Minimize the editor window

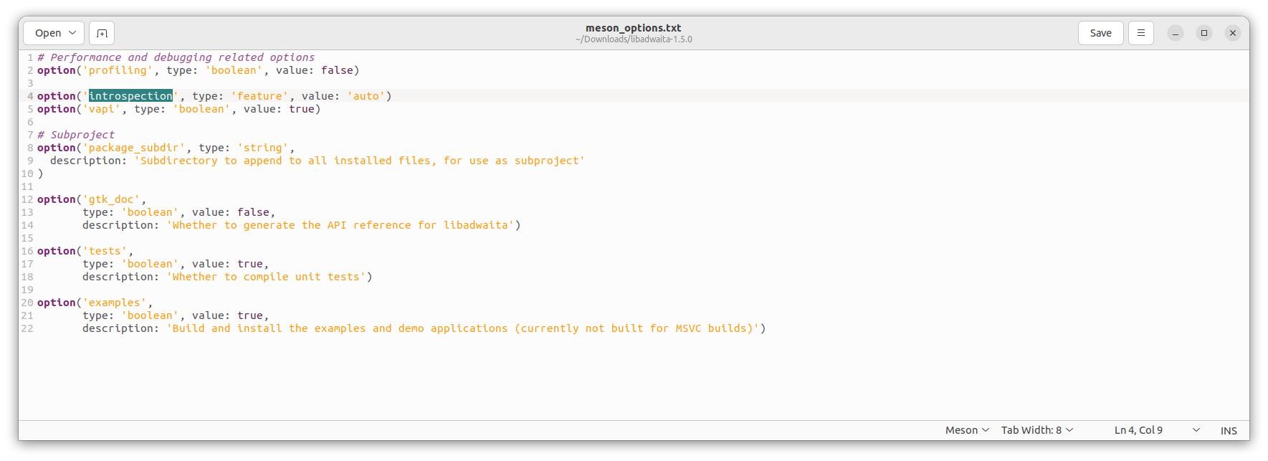[1176, 33]
